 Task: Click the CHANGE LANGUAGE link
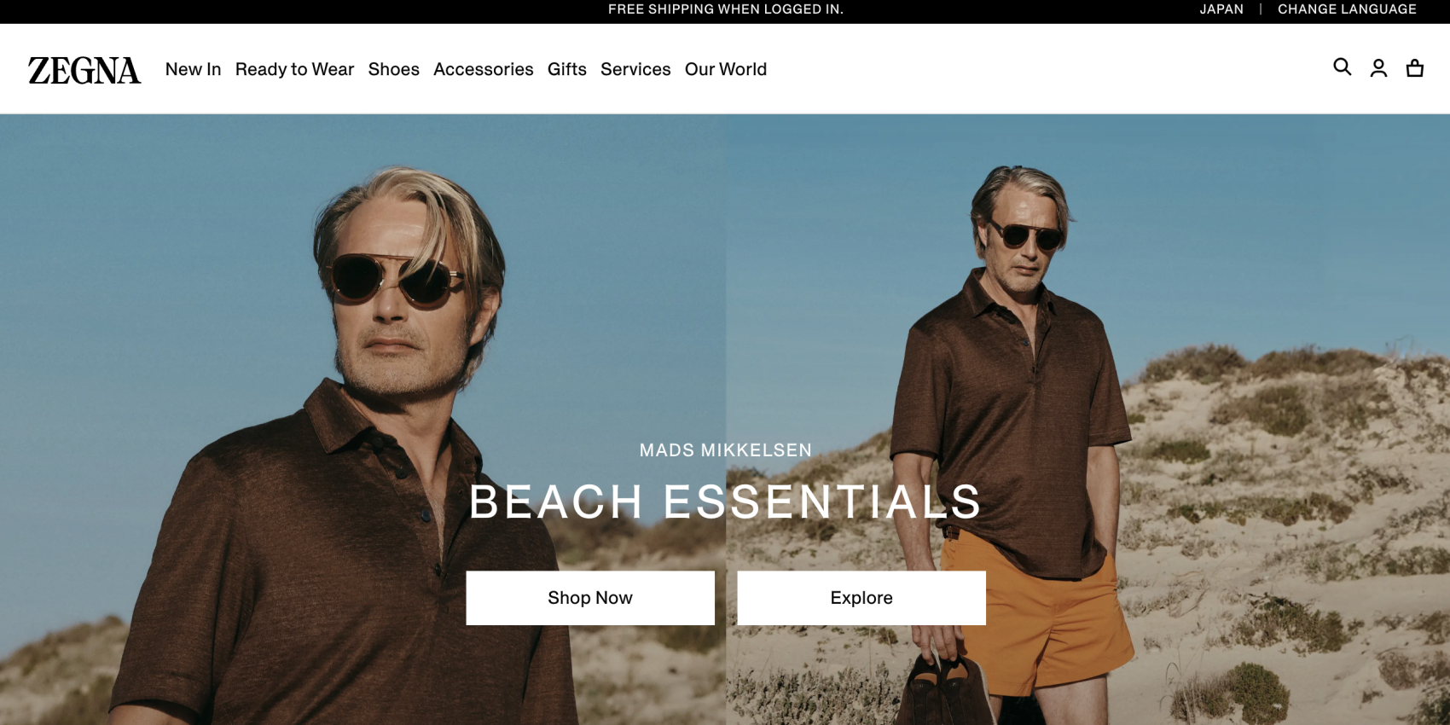(x=1347, y=9)
